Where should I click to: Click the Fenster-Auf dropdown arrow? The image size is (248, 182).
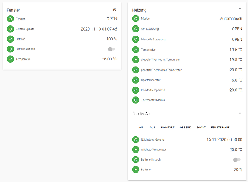(x=240, y=114)
